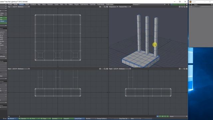Open the Unnamed 1 current object dropdown

coord(149,4)
